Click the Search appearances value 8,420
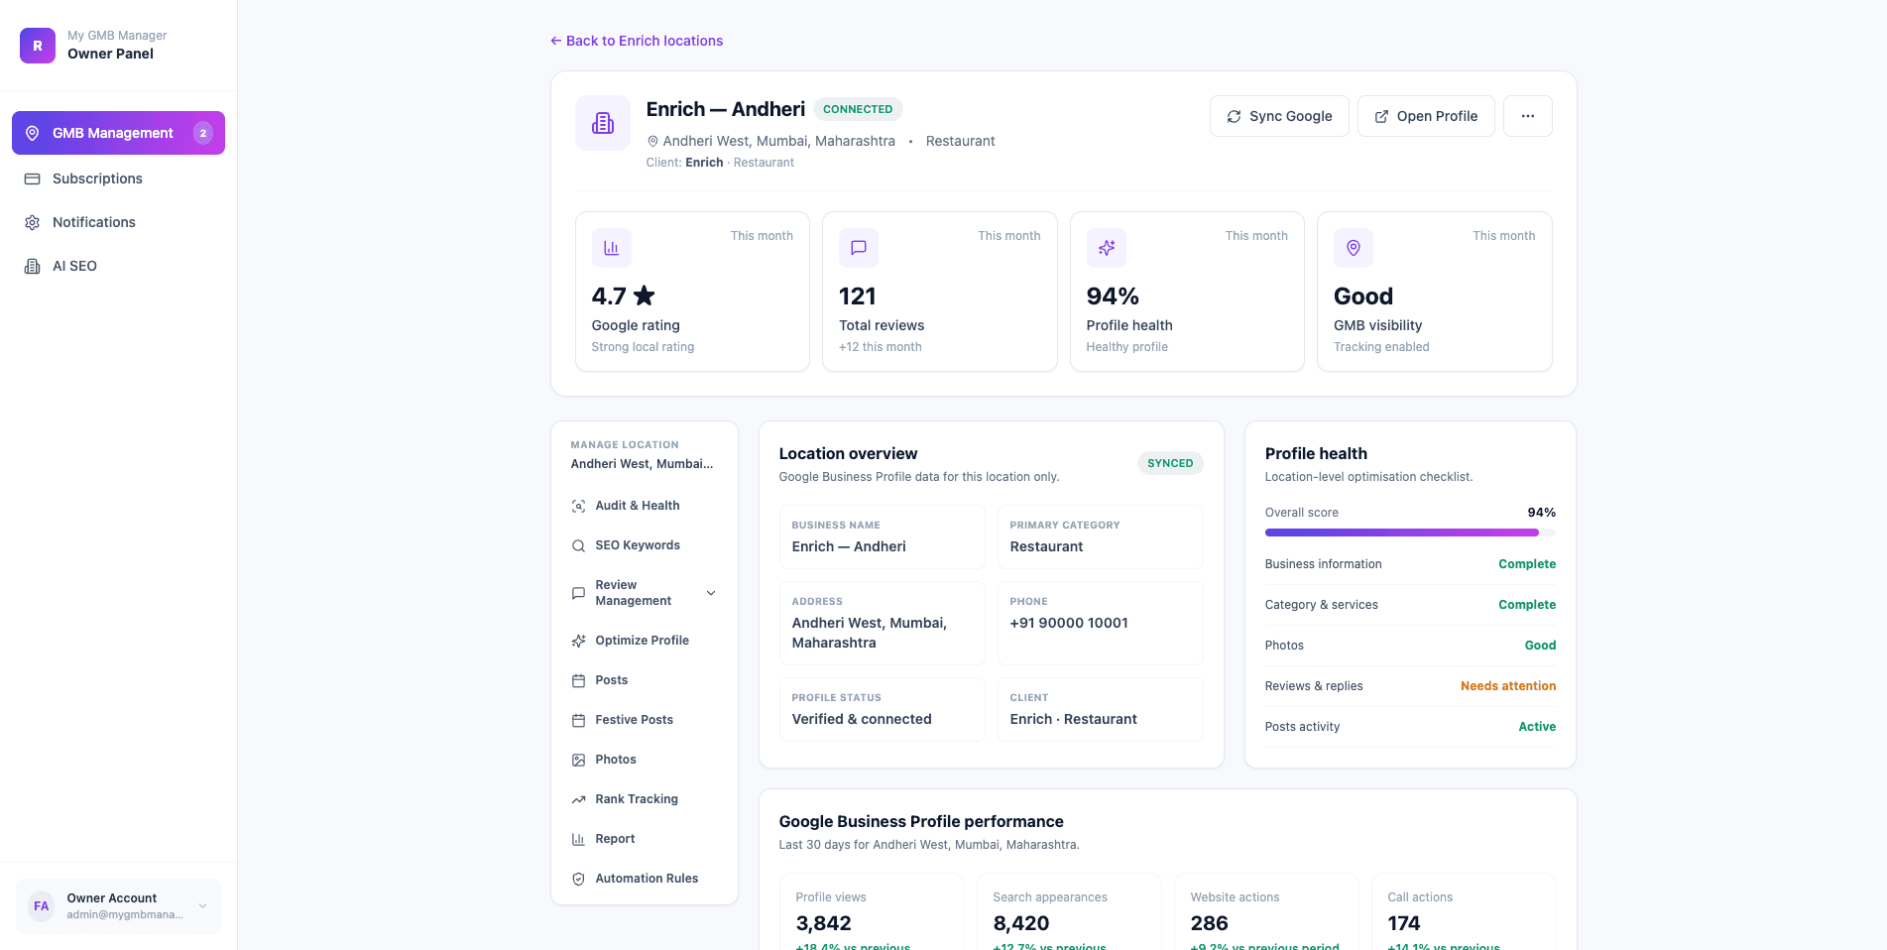This screenshot has height=950, width=1887. coord(1021,923)
